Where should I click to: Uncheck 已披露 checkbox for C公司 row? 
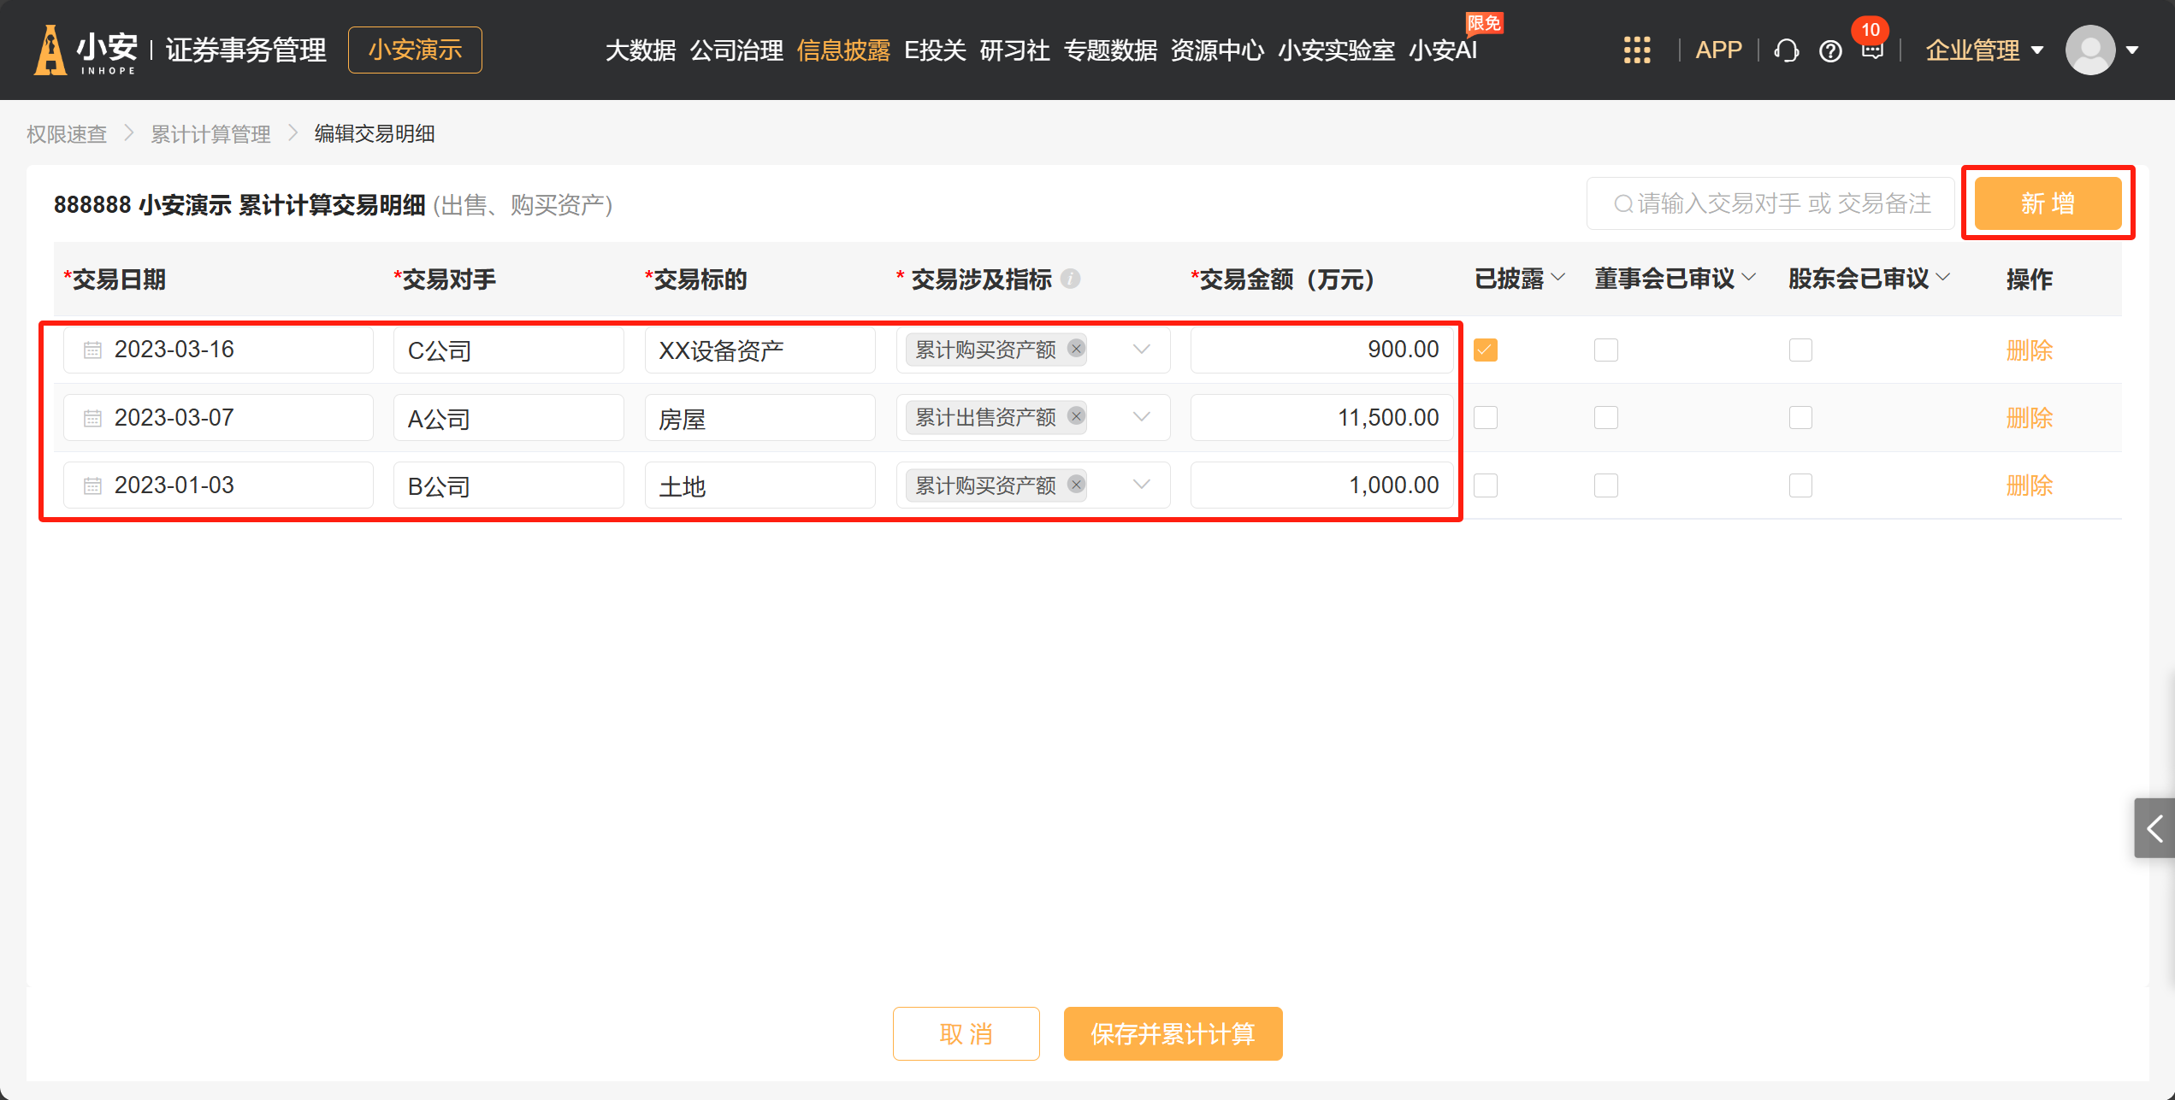tap(1486, 350)
